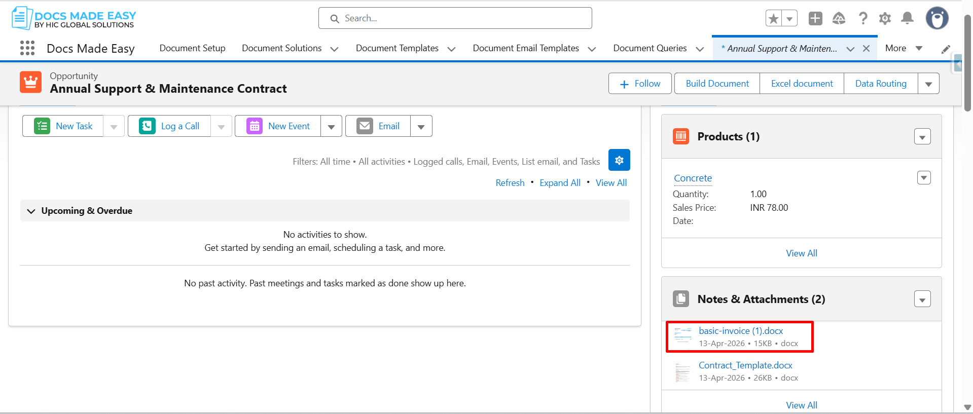Open the Document Queries tab
Screen dimensions: 973x414
pos(650,48)
